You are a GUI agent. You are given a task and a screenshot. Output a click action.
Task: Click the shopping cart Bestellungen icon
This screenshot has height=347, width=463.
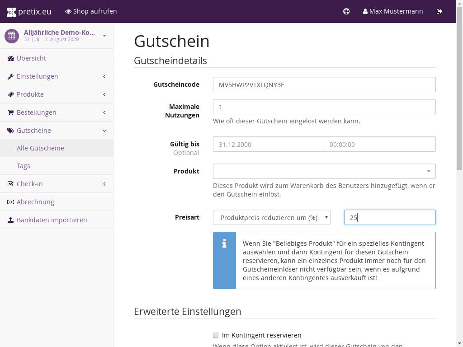(11, 113)
